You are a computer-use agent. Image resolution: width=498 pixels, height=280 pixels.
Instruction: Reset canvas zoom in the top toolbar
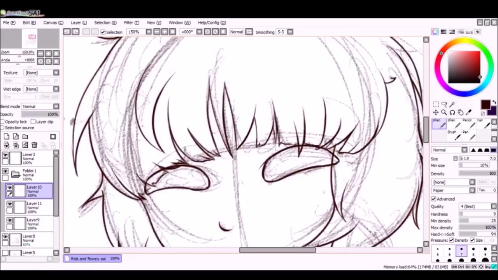172,32
